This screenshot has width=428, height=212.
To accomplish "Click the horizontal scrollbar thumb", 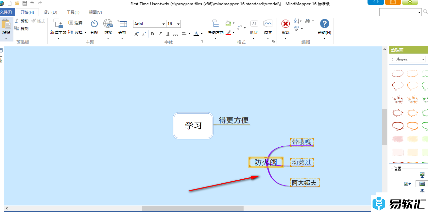I will pyautogui.click(x=193, y=208).
